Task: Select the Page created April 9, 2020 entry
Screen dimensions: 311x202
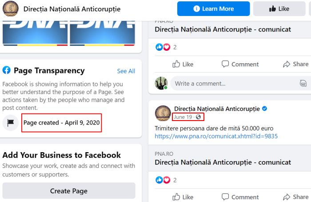Action: point(61,123)
